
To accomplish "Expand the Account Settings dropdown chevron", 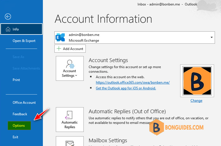I will [x=76, y=76].
